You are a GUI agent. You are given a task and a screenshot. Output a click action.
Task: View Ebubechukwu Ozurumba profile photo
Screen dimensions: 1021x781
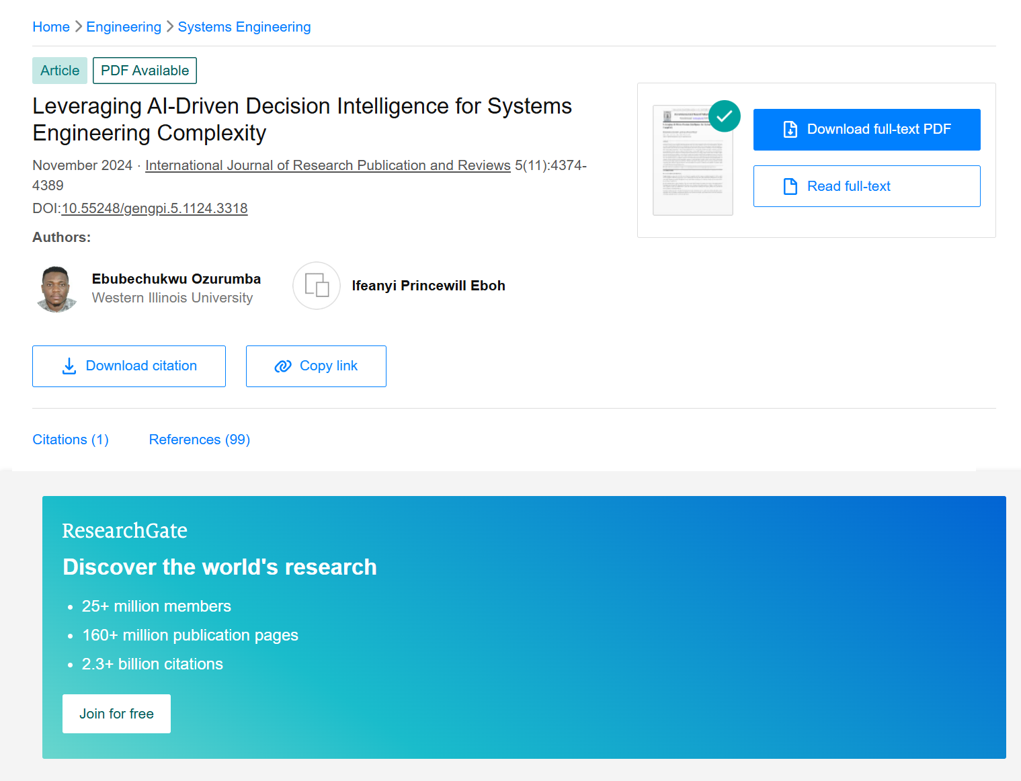pyautogui.click(x=56, y=288)
